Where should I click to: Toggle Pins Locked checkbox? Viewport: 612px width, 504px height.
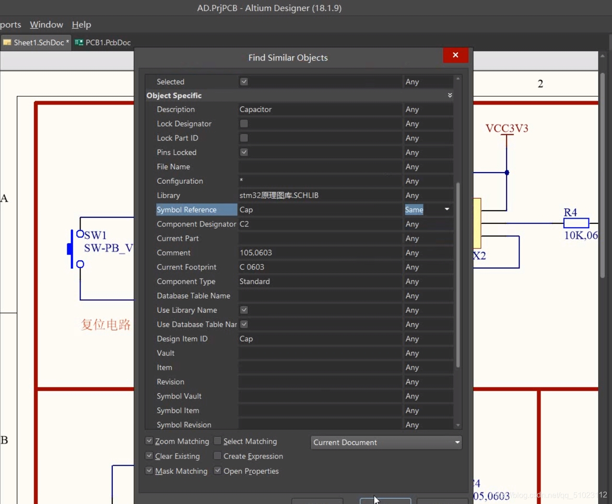(244, 152)
